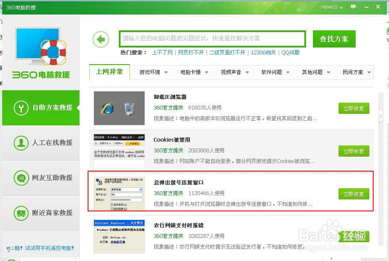This screenshot has width=389, height=261.
Task: Open the feedback speech bubble icon in title bar
Action: coord(353,7)
